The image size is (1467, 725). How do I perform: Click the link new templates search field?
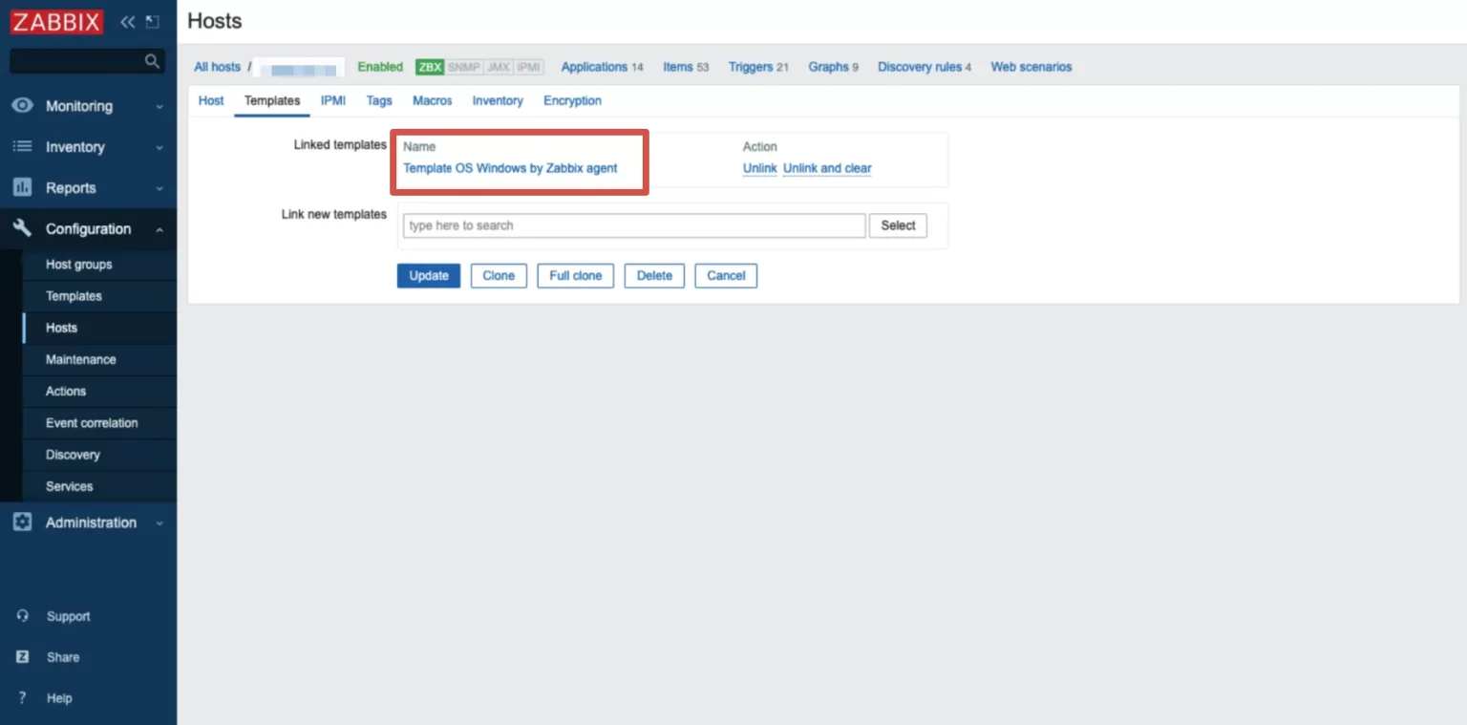pyautogui.click(x=633, y=225)
